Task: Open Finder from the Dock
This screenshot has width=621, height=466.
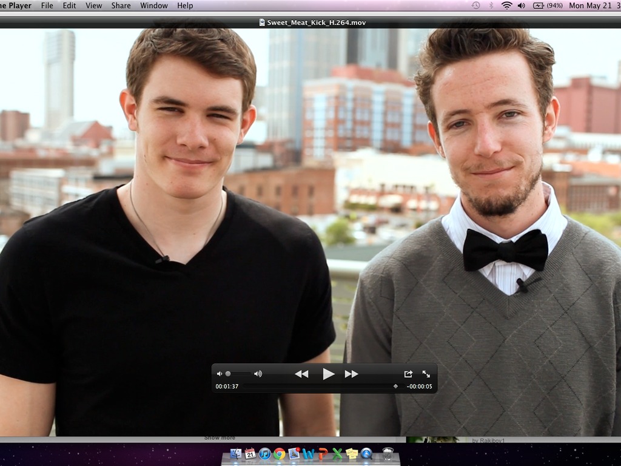Action: 236,453
